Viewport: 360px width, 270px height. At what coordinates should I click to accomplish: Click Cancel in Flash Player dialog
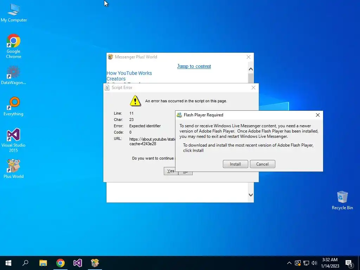pos(262,164)
